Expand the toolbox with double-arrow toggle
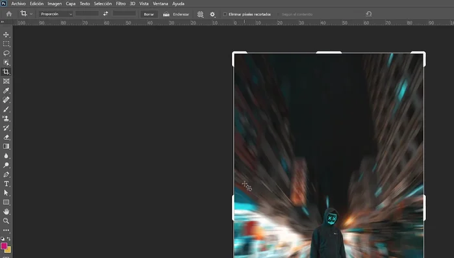This screenshot has width=454, height=258. [3, 22]
